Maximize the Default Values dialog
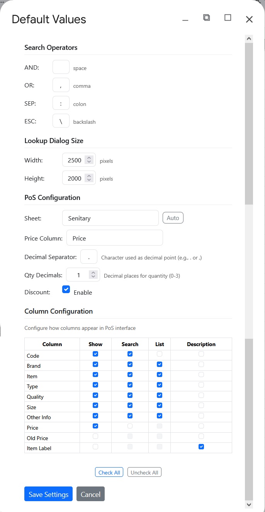The height and width of the screenshot is (512, 265). 228,17
